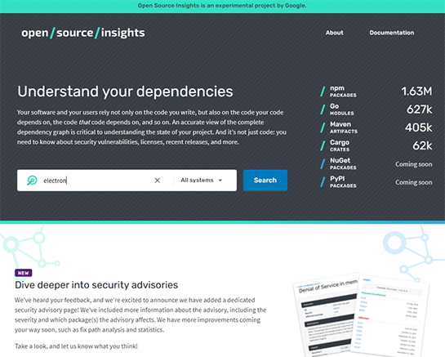Open the Documentation link
Image resolution: width=445 pixels, height=357 pixels.
coord(392,33)
